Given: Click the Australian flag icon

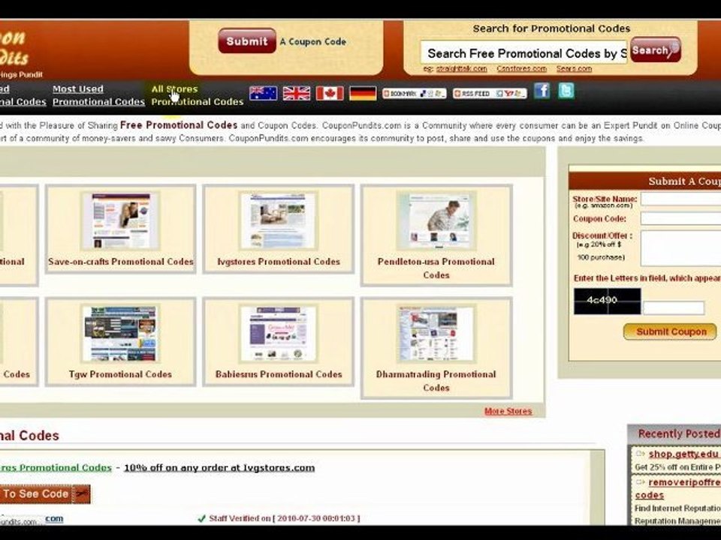Looking at the screenshot, I should point(264,93).
